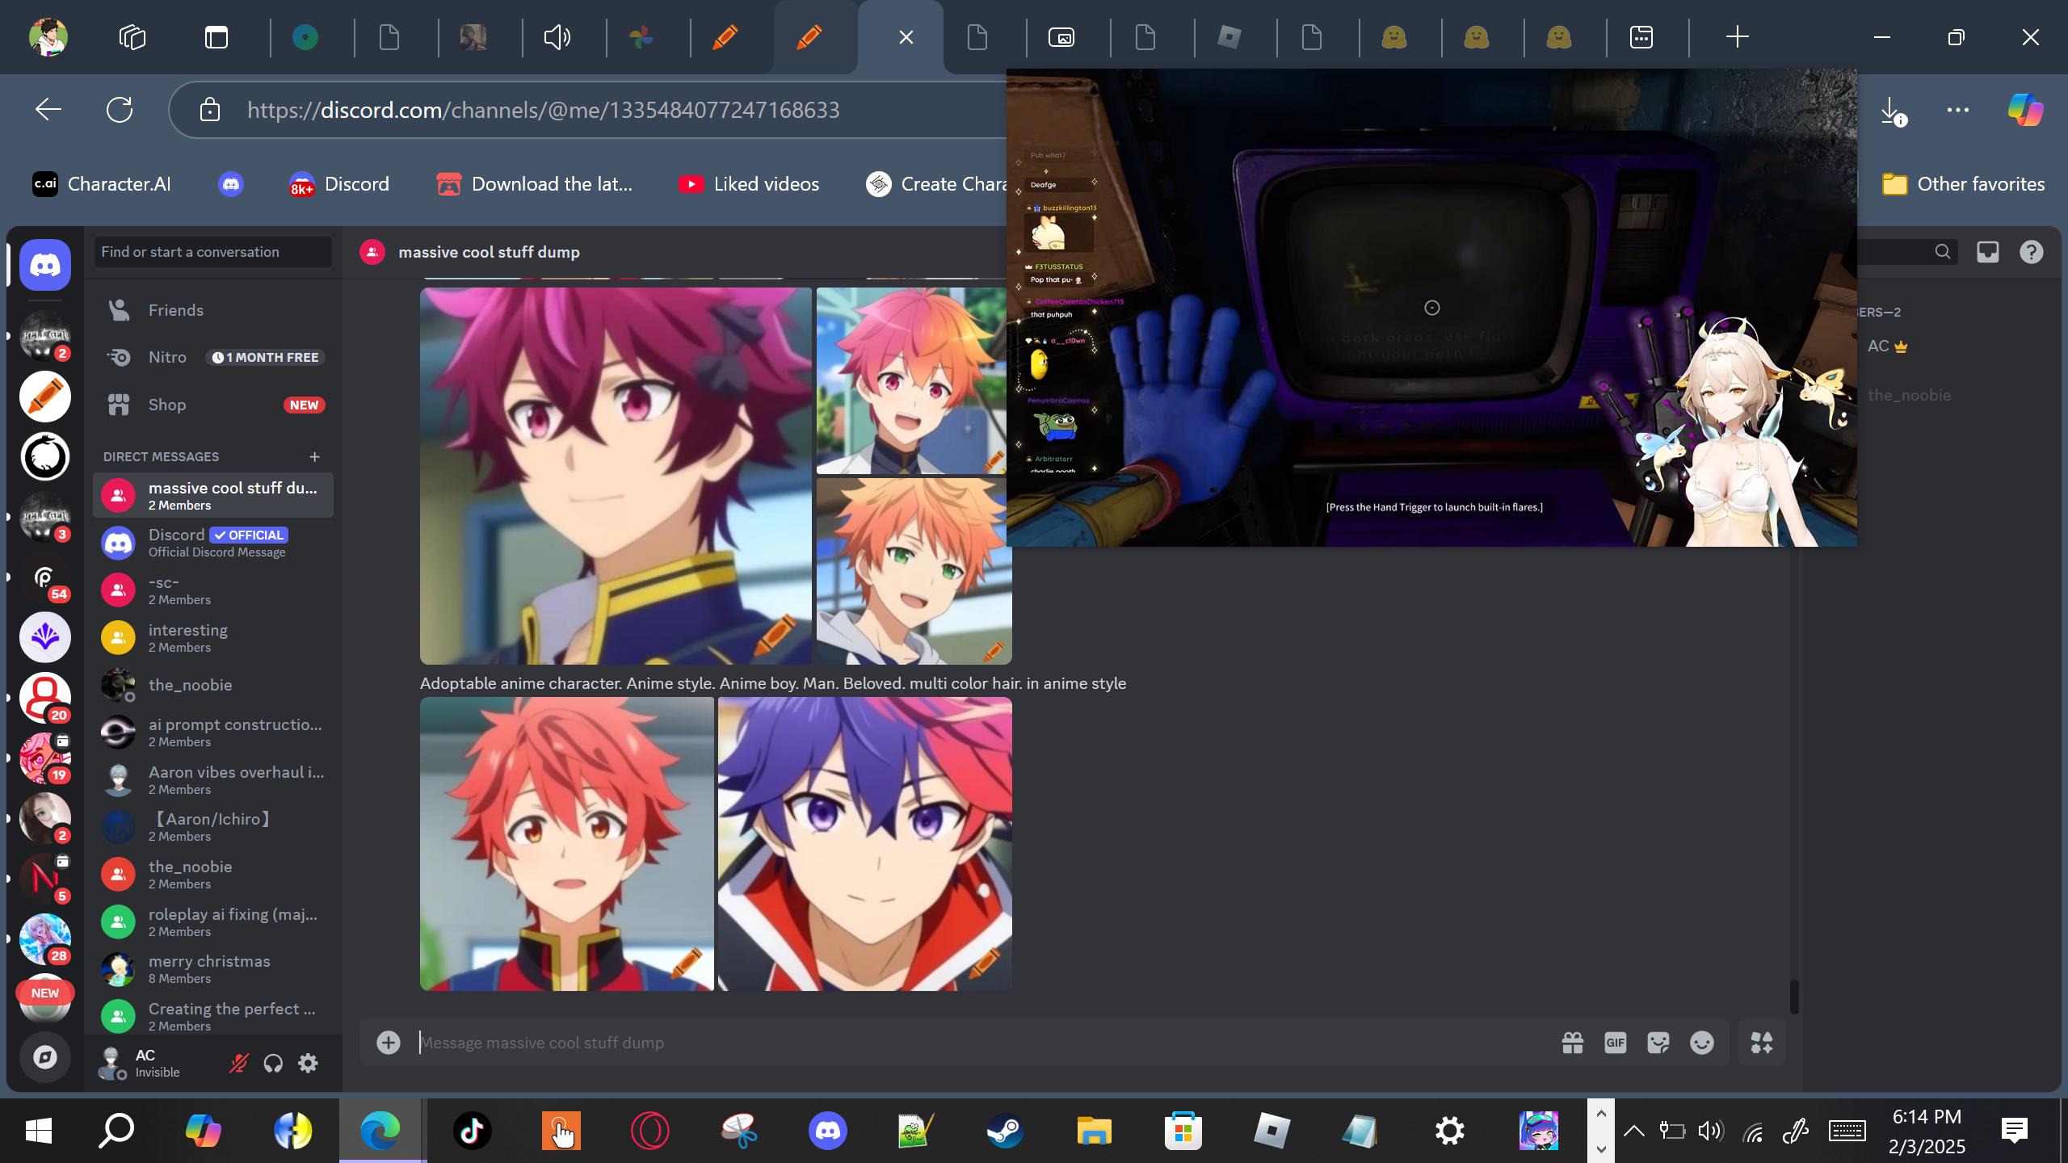The image size is (2068, 1163).
Task: Open the Edge profile avatar
Action: click(48, 37)
